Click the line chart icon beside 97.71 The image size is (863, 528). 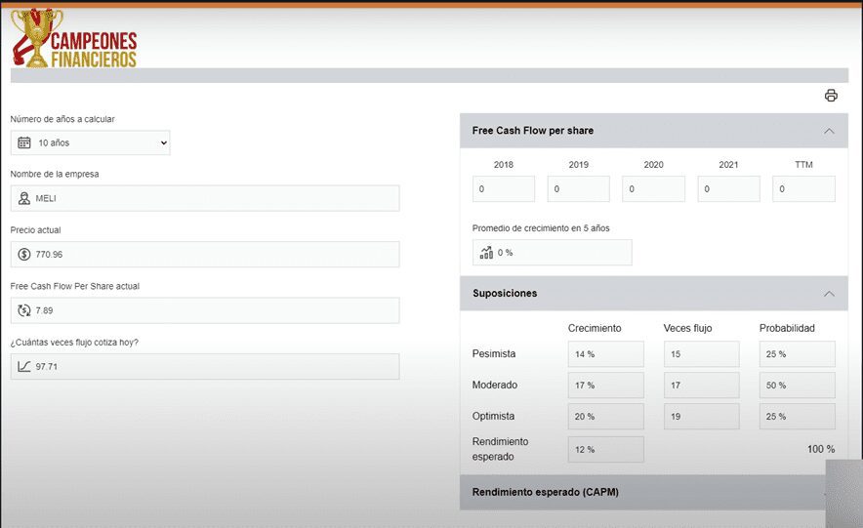24,366
